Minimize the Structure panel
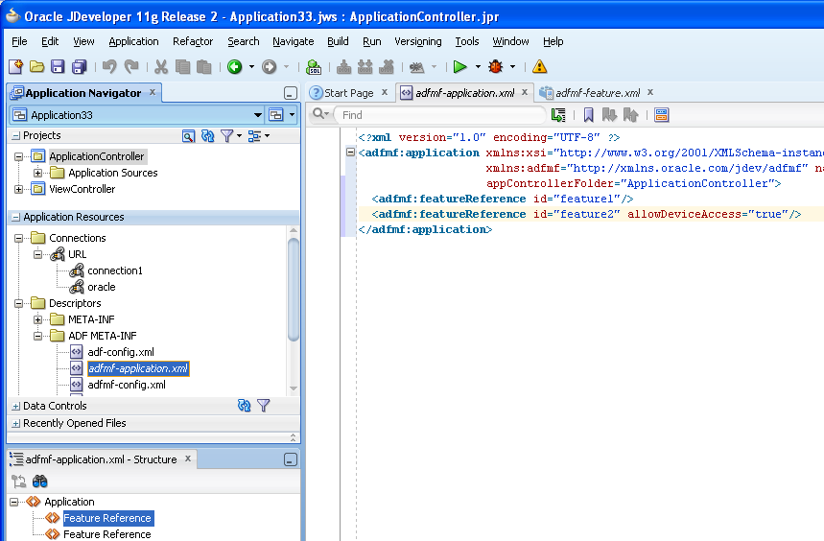 [x=291, y=459]
